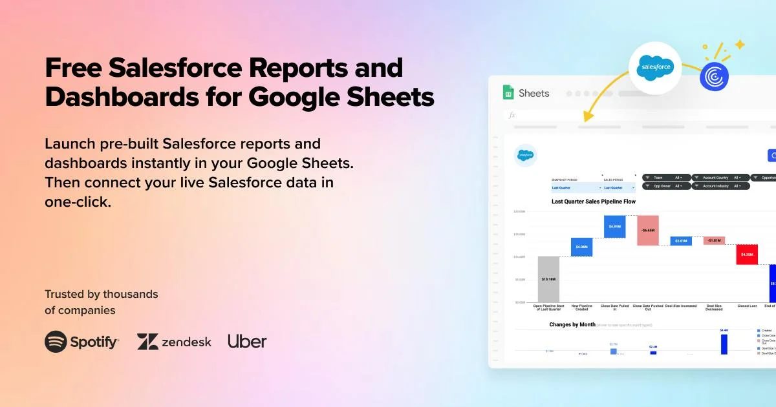This screenshot has height=407, width=776.
Task: Click the tall $4.4M bar in Changes by Month
Action: pos(724,344)
